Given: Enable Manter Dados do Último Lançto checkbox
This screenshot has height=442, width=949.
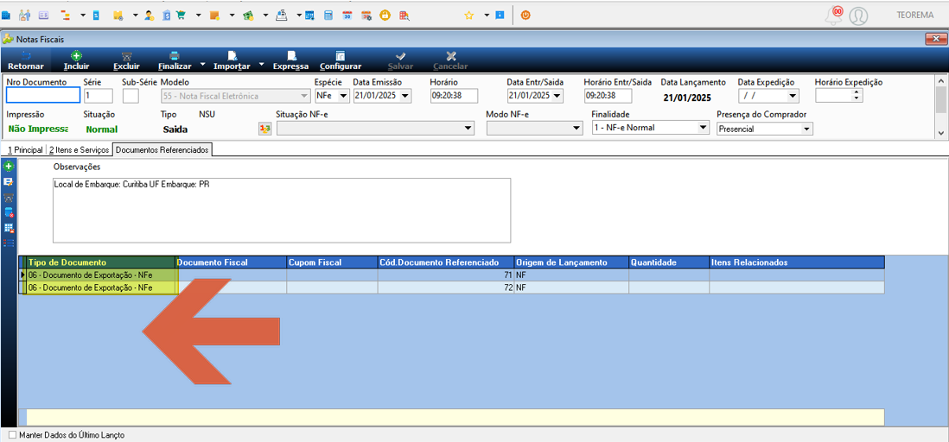Looking at the screenshot, I should 13,435.
